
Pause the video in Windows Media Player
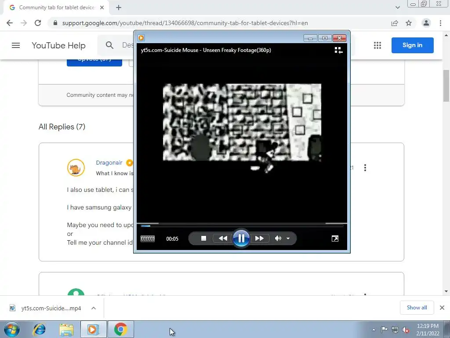(241, 238)
